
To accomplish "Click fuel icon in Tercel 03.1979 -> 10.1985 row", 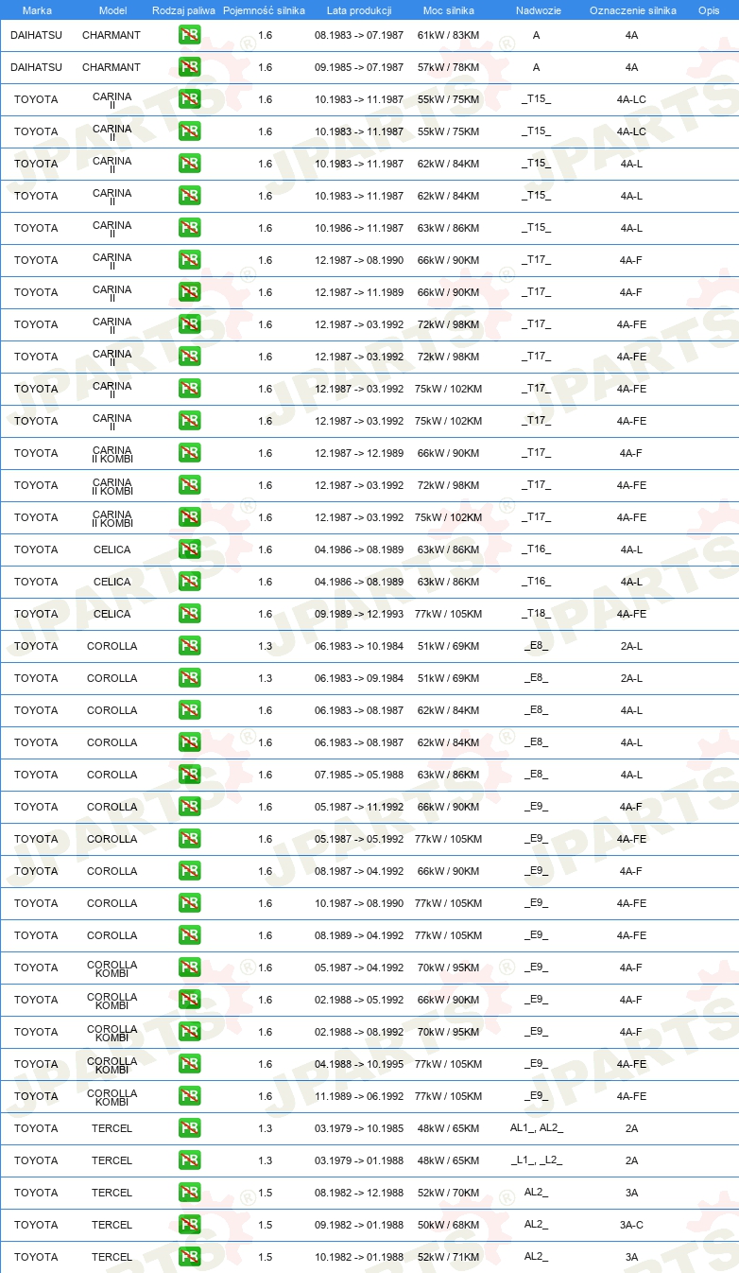I will [x=189, y=1128].
